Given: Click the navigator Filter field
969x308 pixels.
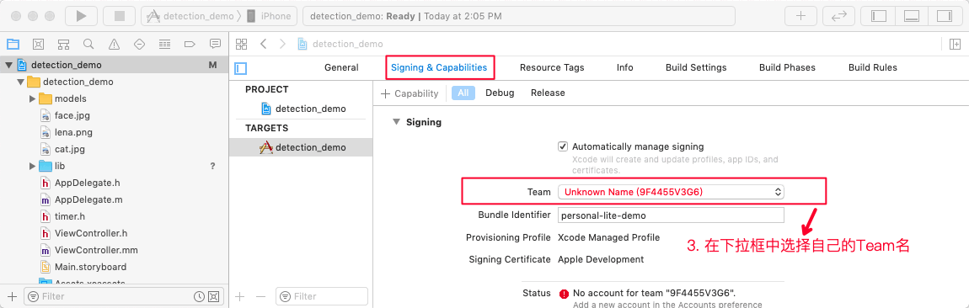Looking at the screenshot, I should coord(124,296).
